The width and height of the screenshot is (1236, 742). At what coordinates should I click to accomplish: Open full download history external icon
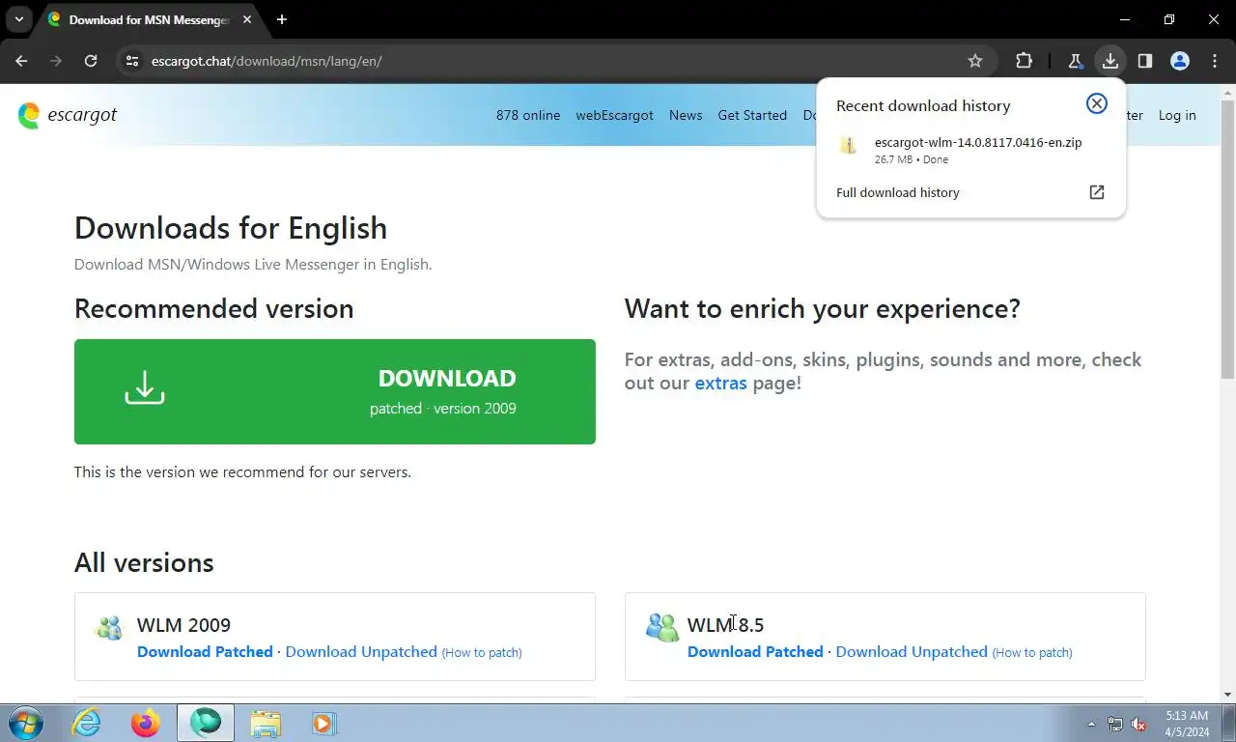[1097, 192]
